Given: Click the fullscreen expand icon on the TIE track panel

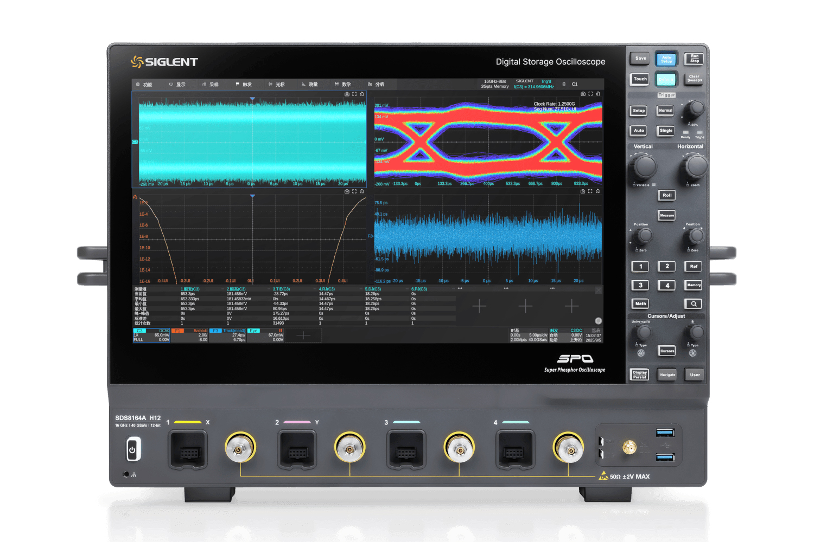Looking at the screenshot, I should (x=590, y=192).
